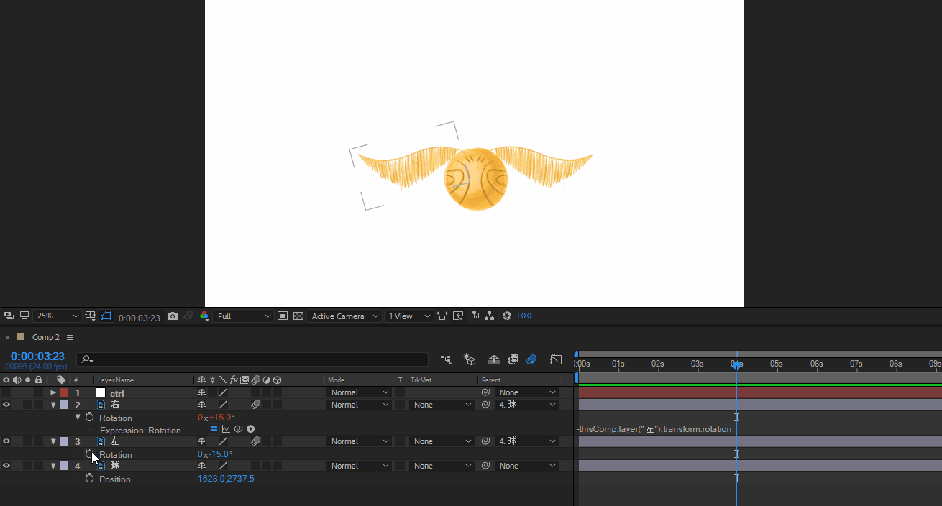
Task: Open the Full resolution dropdown
Action: [244, 316]
